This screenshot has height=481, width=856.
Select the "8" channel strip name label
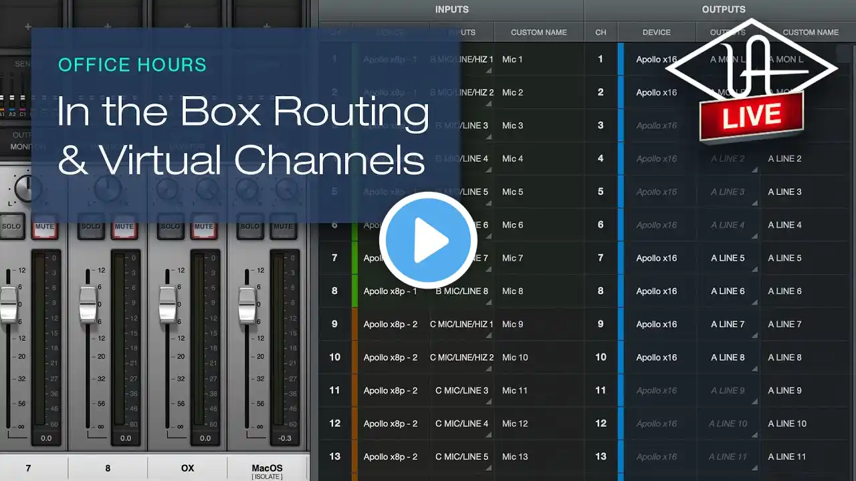tap(108, 468)
